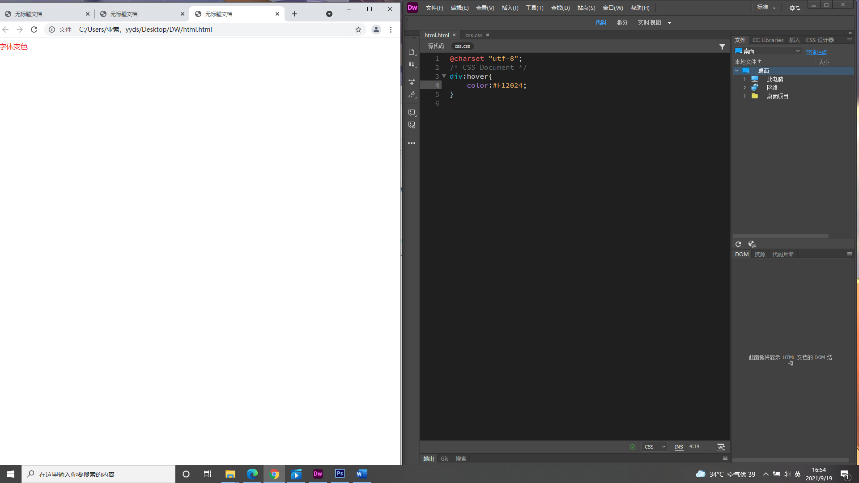Screen dimensions: 859x483
Task: Click the Format Source Code icon
Action: pyautogui.click(x=412, y=95)
